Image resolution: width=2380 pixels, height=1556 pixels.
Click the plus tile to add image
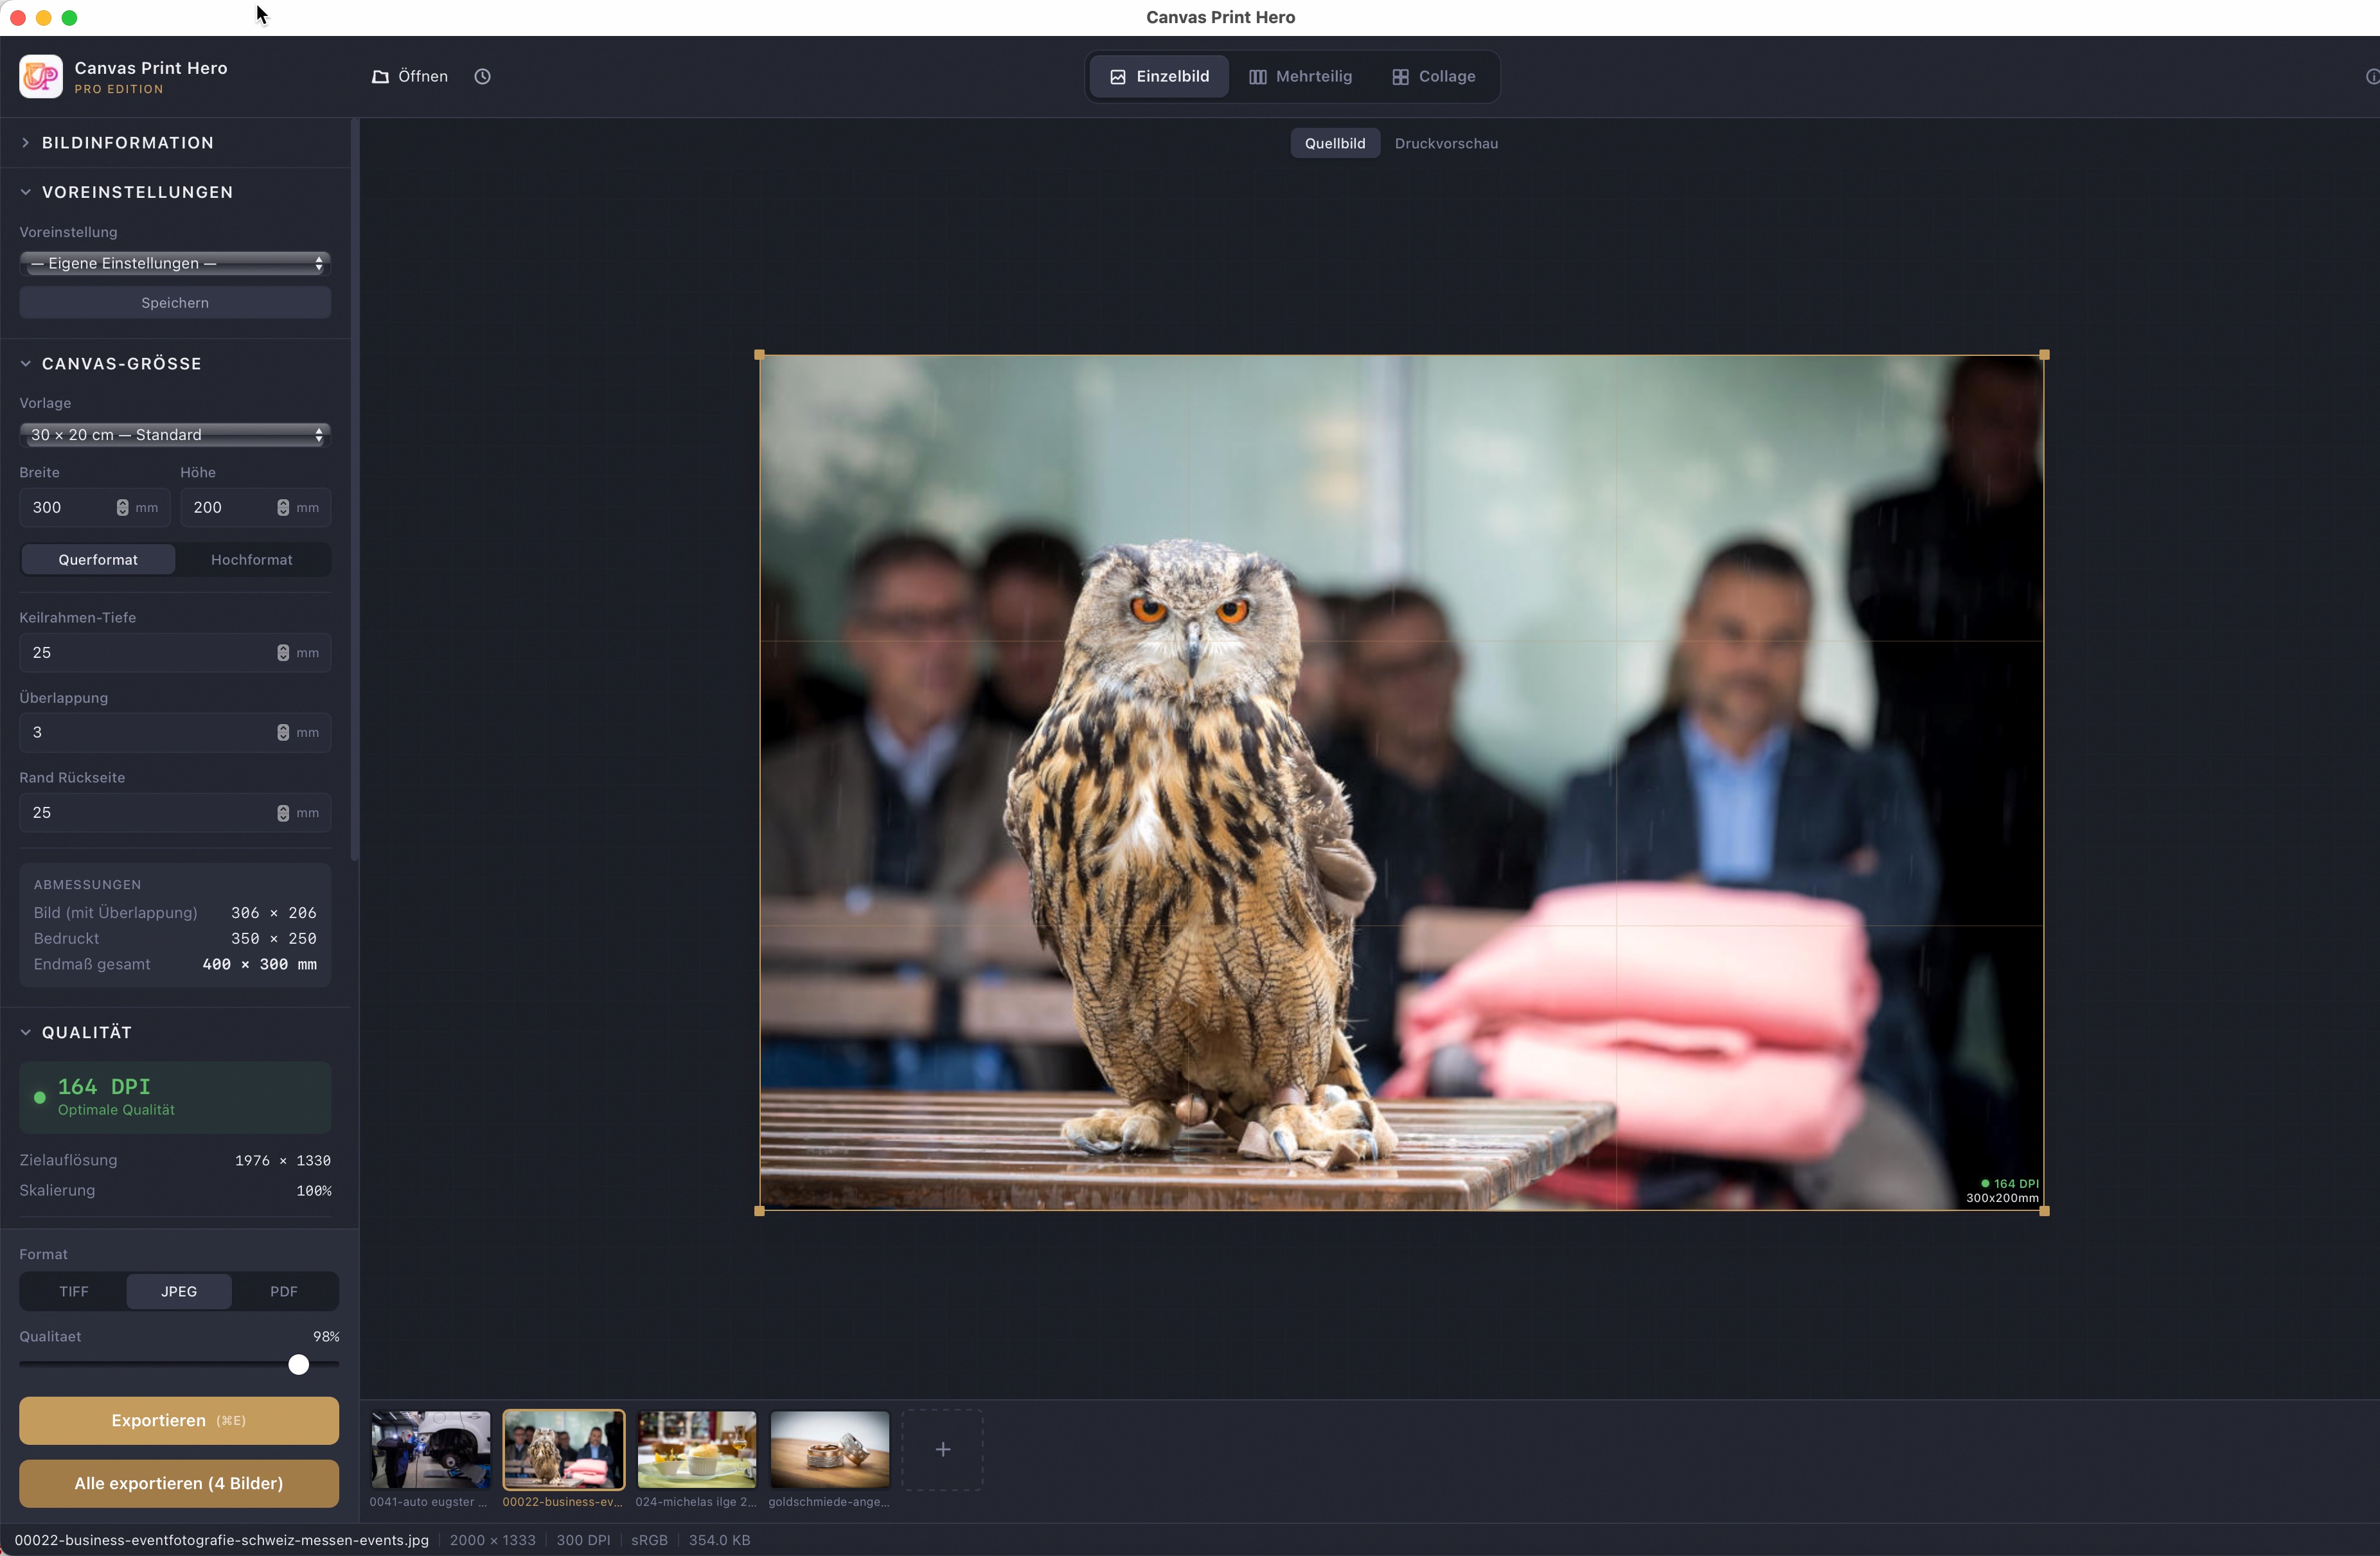(942, 1449)
